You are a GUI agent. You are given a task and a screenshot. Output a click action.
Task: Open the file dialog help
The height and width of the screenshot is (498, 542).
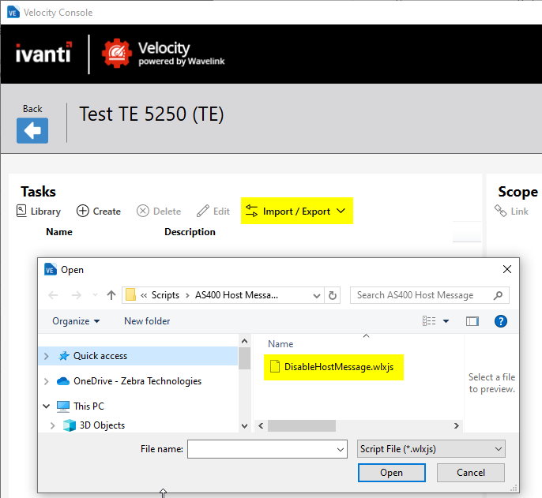click(501, 321)
